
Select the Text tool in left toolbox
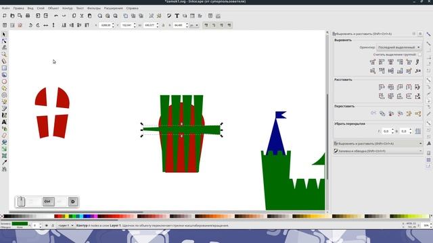(x=4, y=122)
